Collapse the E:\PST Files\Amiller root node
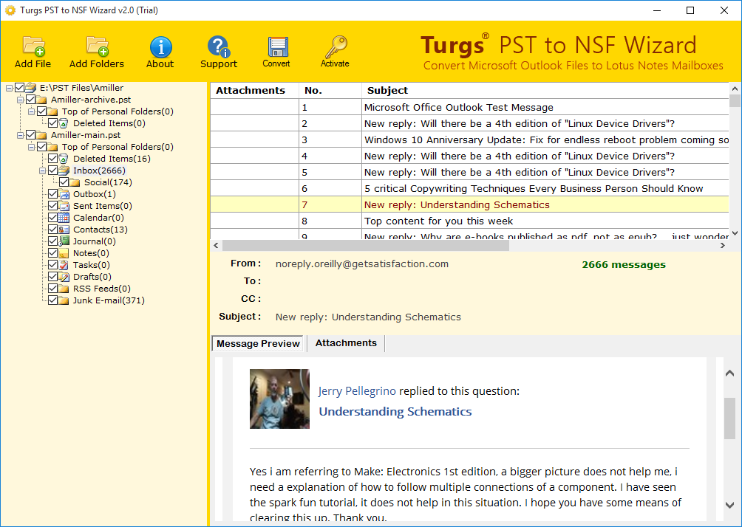Image resolution: width=742 pixels, height=527 pixels. coord(9,88)
